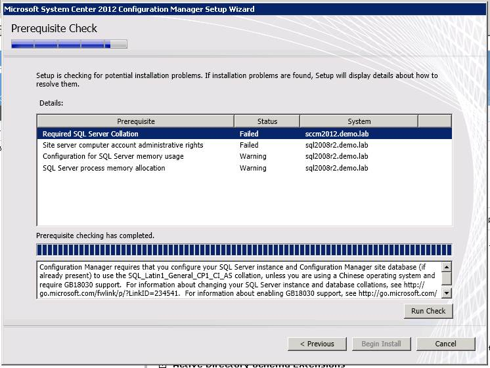Click Warning status for memory usage row
Viewport: 490px width, 368px height.
coord(253,156)
